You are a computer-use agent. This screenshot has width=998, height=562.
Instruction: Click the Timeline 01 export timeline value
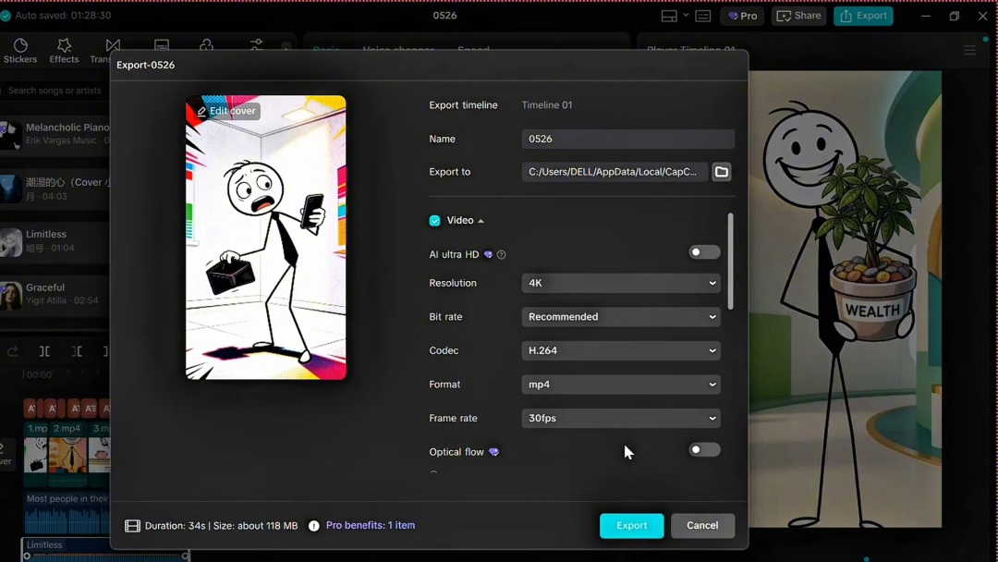[x=547, y=105]
